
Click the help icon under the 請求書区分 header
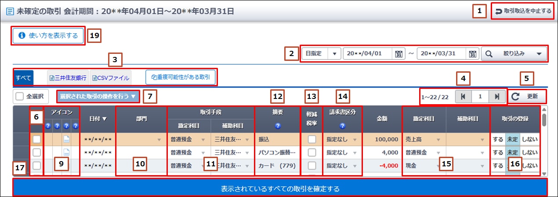[x=341, y=126]
